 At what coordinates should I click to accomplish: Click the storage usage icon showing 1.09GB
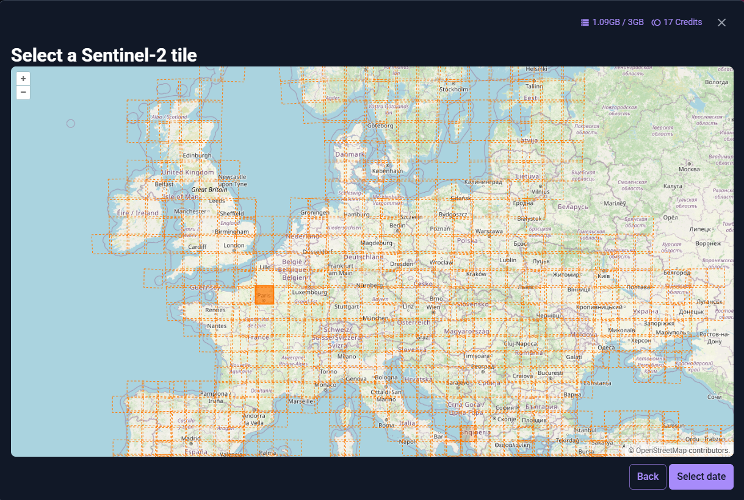(x=583, y=22)
